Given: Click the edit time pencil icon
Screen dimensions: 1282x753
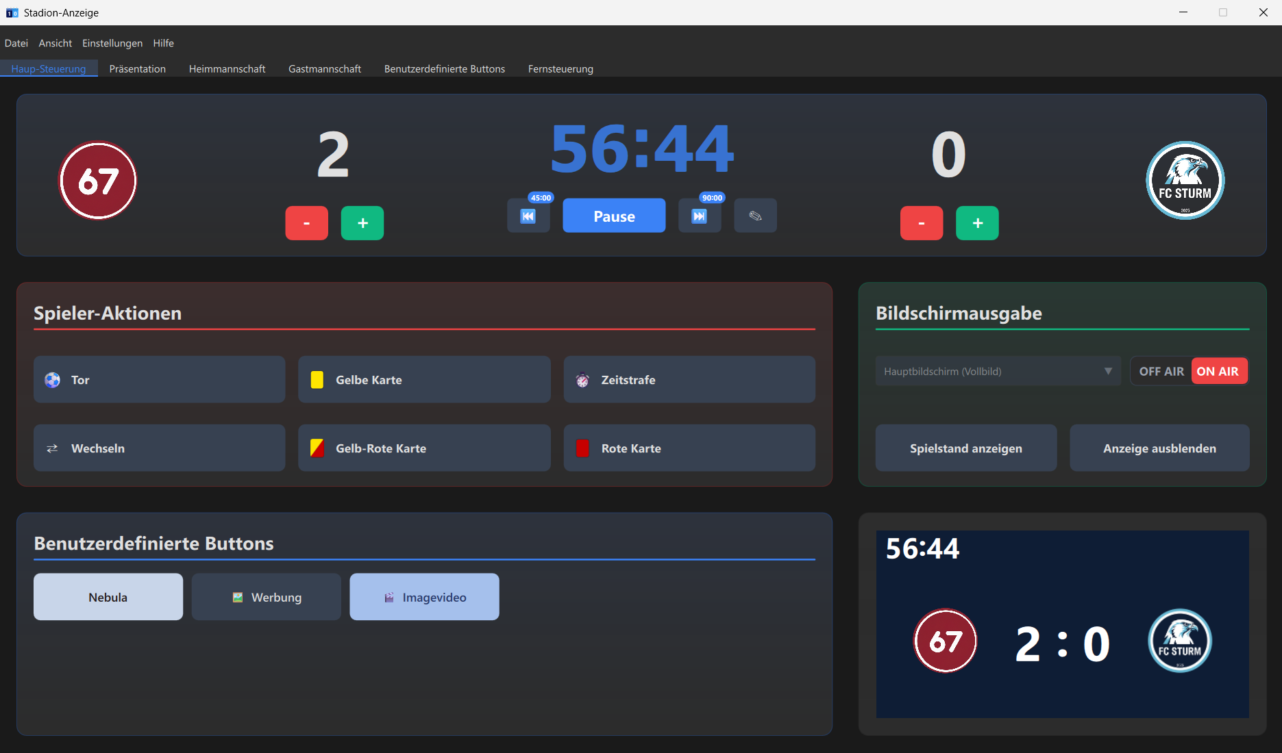Looking at the screenshot, I should (755, 216).
